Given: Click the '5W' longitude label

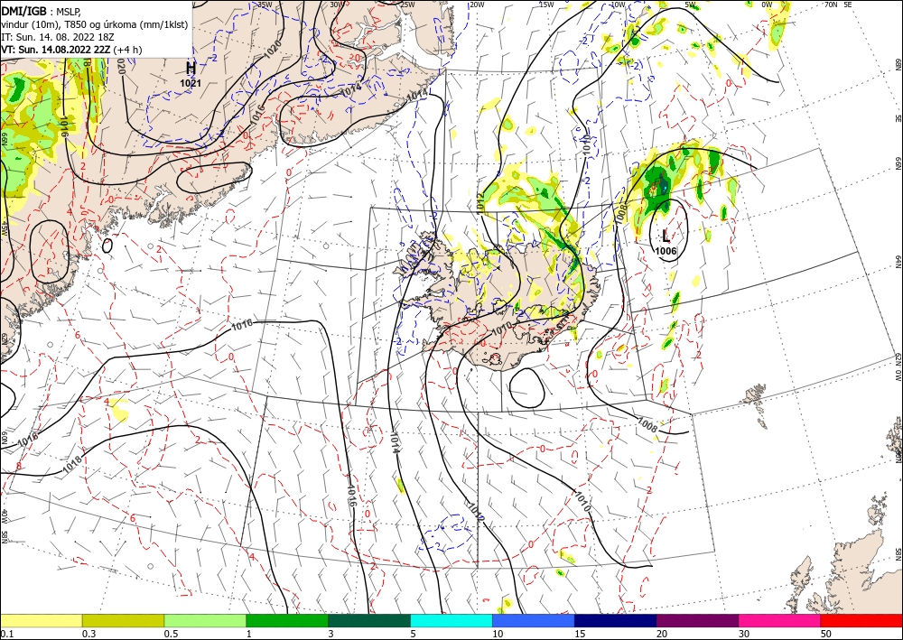Looking at the screenshot, I should 691,5.
